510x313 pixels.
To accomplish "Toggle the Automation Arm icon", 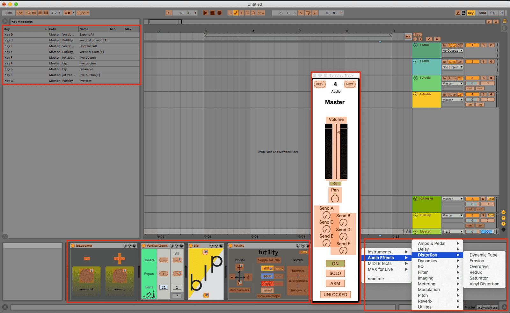I will (x=236, y=13).
